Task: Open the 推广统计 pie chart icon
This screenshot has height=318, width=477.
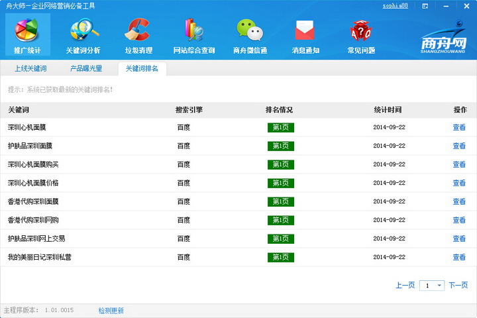Action: click(x=27, y=30)
